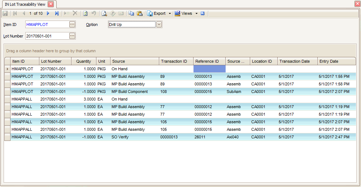361x187 pixels.
Task: Click the copy icon in toolbar
Action: click(131, 13)
